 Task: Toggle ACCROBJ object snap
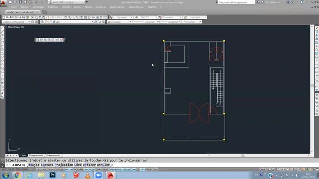click(x=90, y=169)
